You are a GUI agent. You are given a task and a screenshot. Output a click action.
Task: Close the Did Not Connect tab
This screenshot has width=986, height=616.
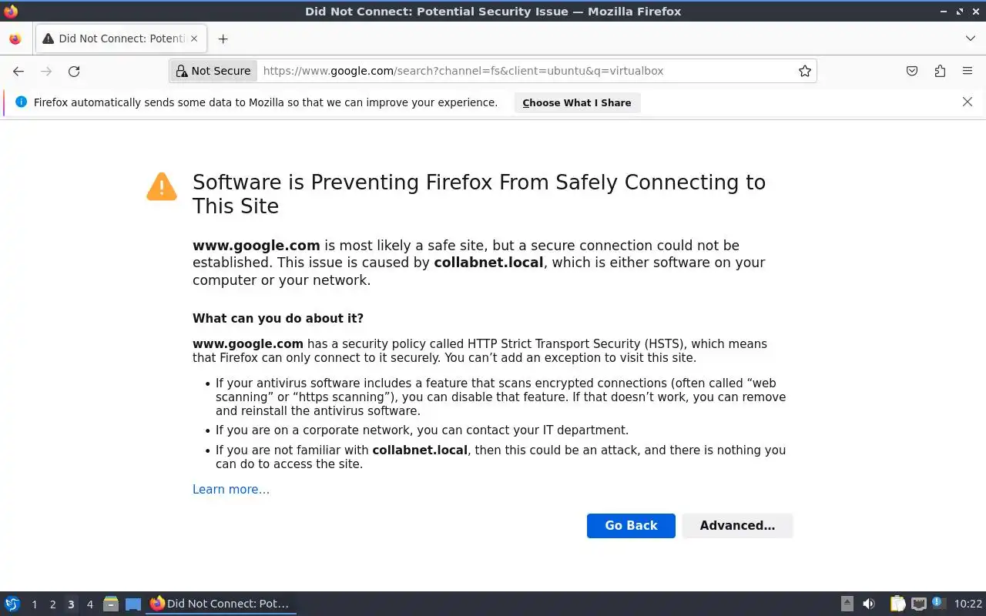pyautogui.click(x=194, y=38)
